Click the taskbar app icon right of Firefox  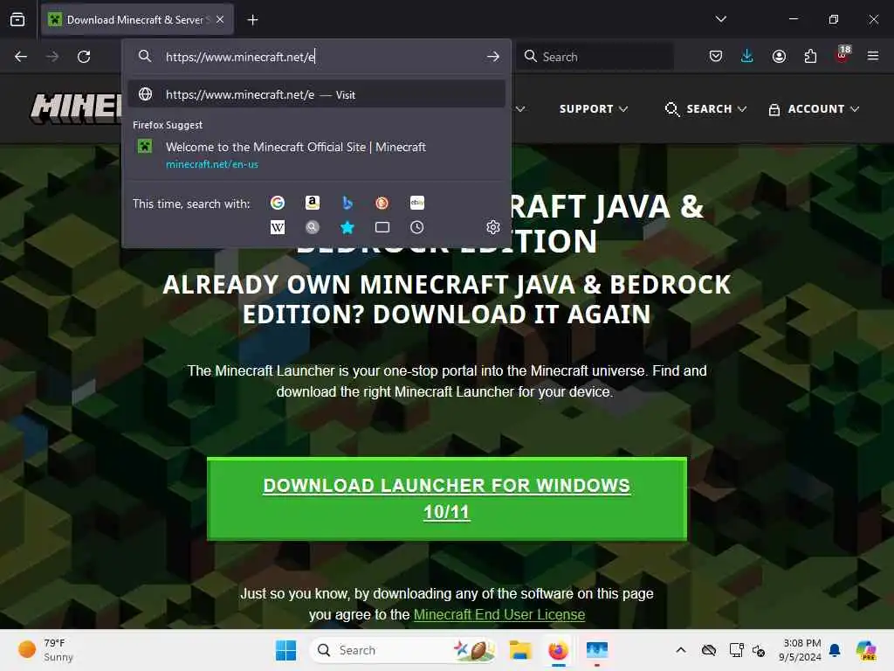coord(597,650)
